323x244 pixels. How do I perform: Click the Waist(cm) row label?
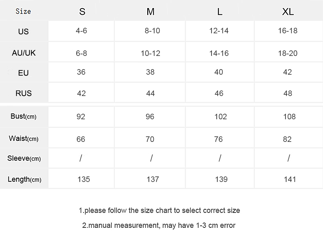point(24,139)
